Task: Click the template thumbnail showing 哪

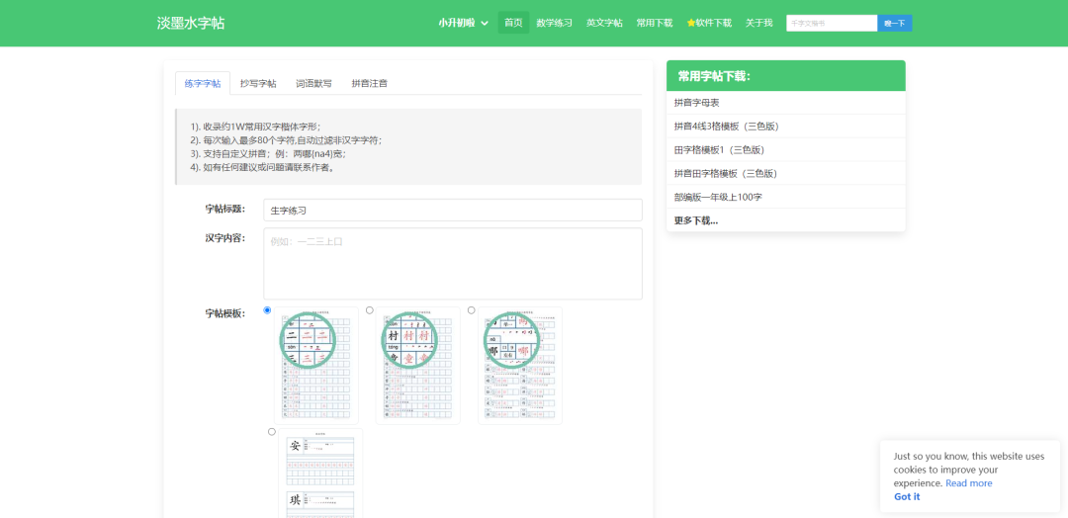Action: point(520,366)
